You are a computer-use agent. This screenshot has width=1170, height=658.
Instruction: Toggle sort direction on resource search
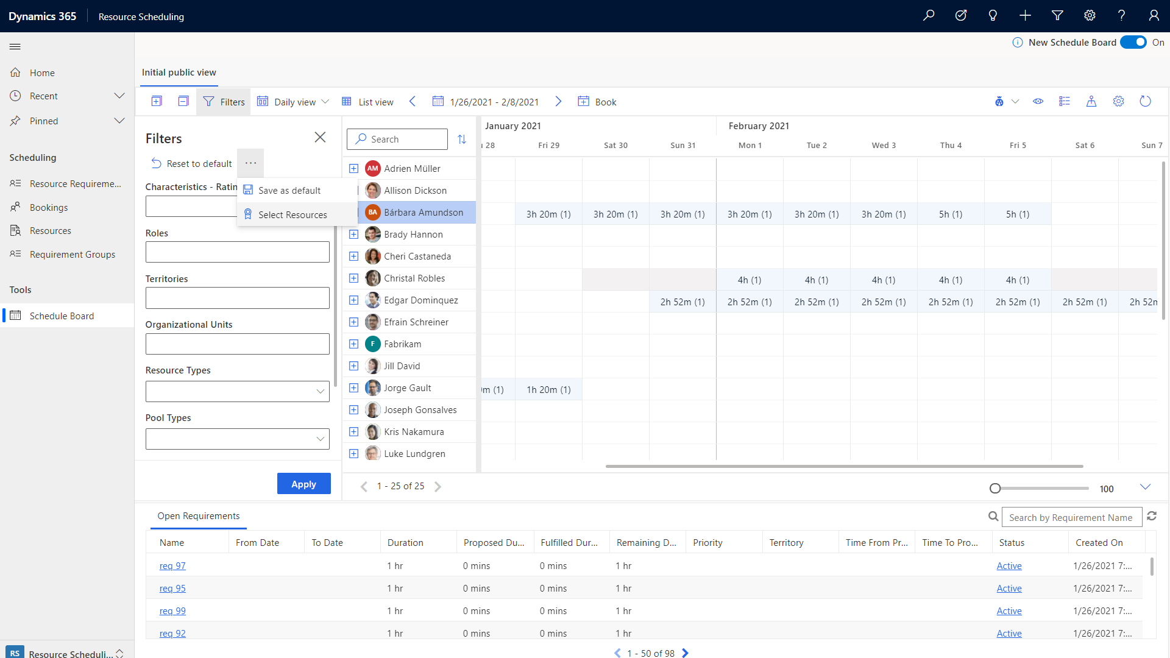(x=461, y=139)
